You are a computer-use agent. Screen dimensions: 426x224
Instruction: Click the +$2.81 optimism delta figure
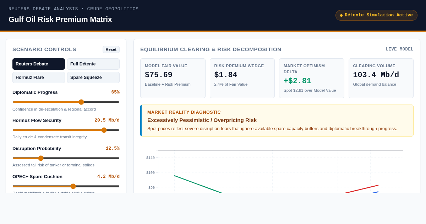coord(297,81)
